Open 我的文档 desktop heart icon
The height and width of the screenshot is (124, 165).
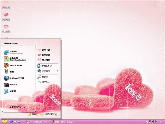point(6,4)
